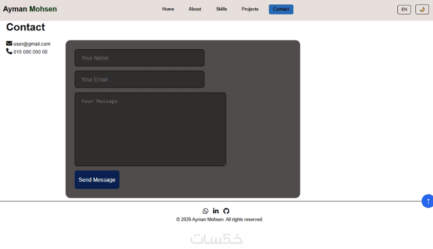This screenshot has height=249, width=433.
Task: Click the envelope icon beside user@gmail.com
Action: [x=9, y=43]
